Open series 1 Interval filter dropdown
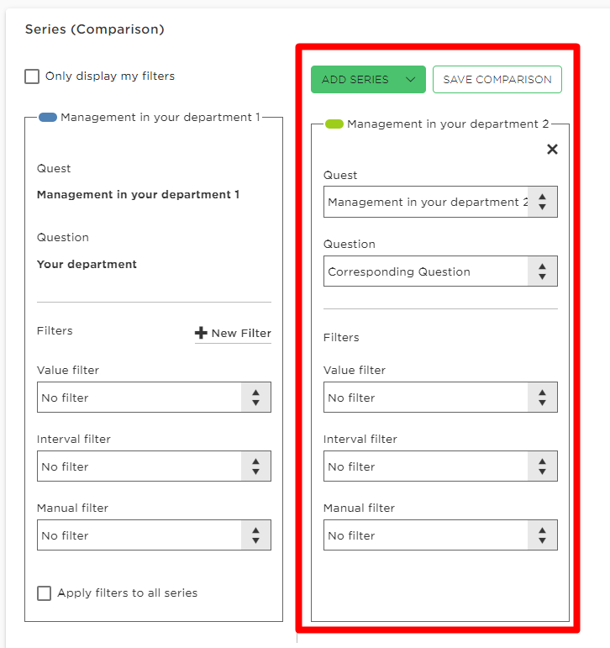 coord(154,466)
